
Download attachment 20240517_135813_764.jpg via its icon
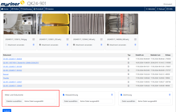[33, 39]
